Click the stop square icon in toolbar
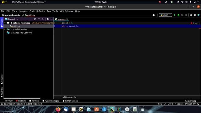This screenshot has height=113, width=201. [186, 15]
